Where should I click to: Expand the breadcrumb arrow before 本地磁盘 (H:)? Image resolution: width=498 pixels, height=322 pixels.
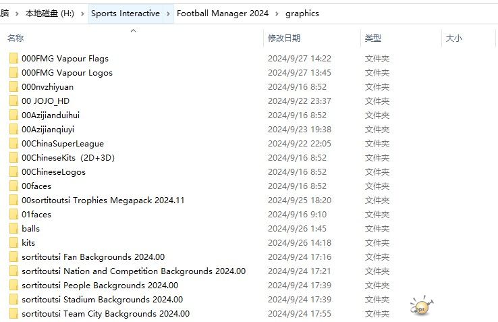point(17,14)
